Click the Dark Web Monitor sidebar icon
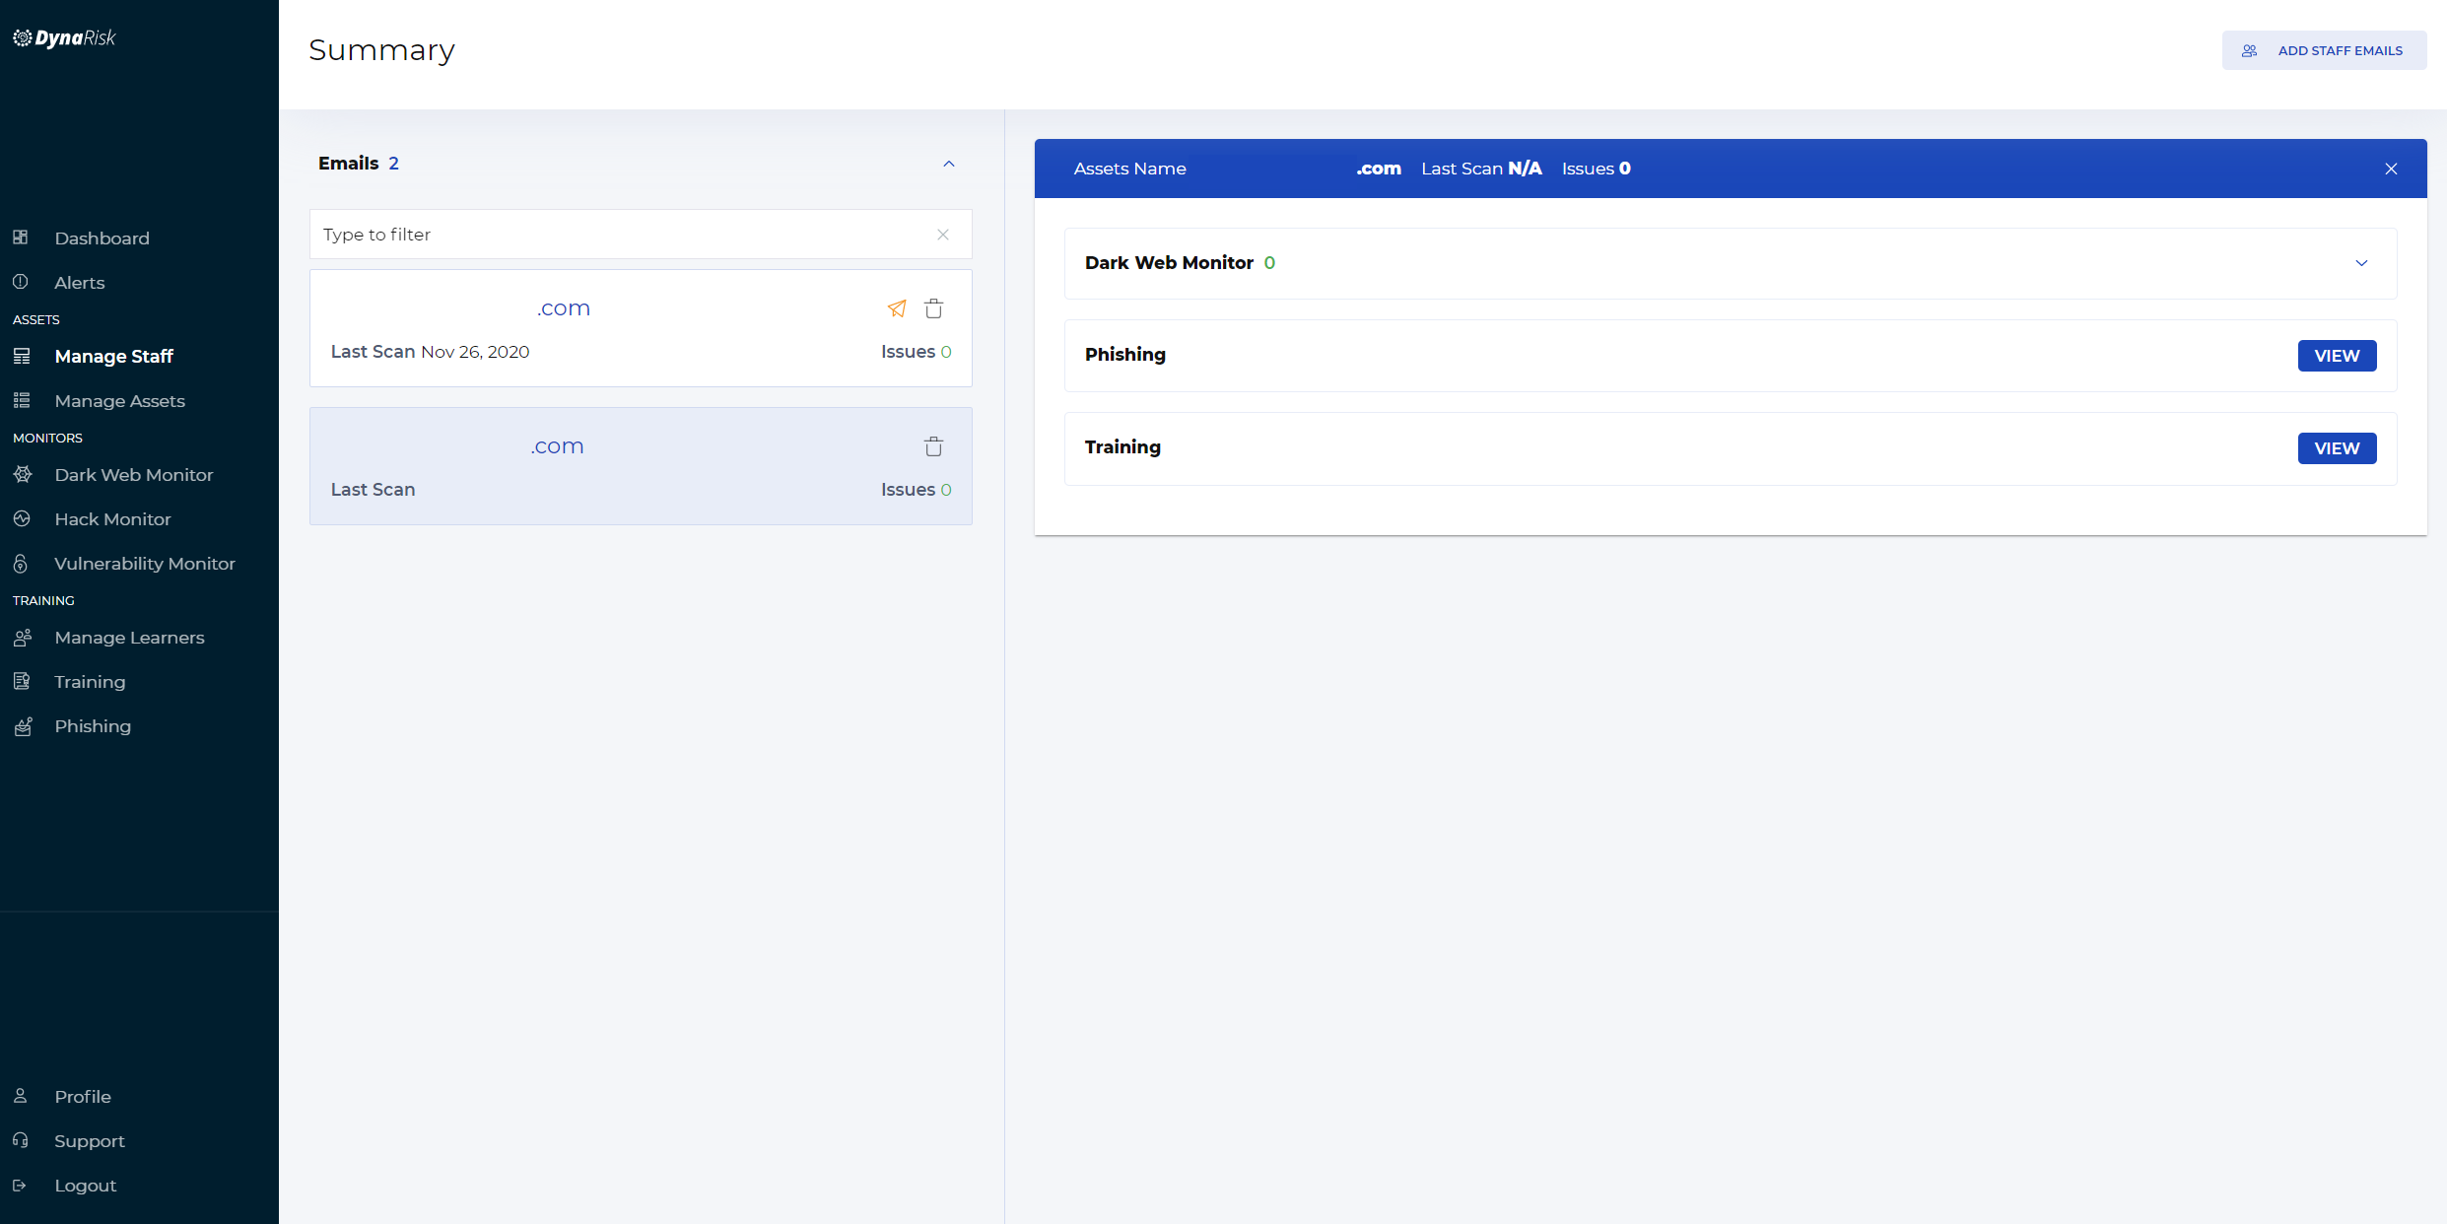The image size is (2447, 1224). click(x=23, y=475)
